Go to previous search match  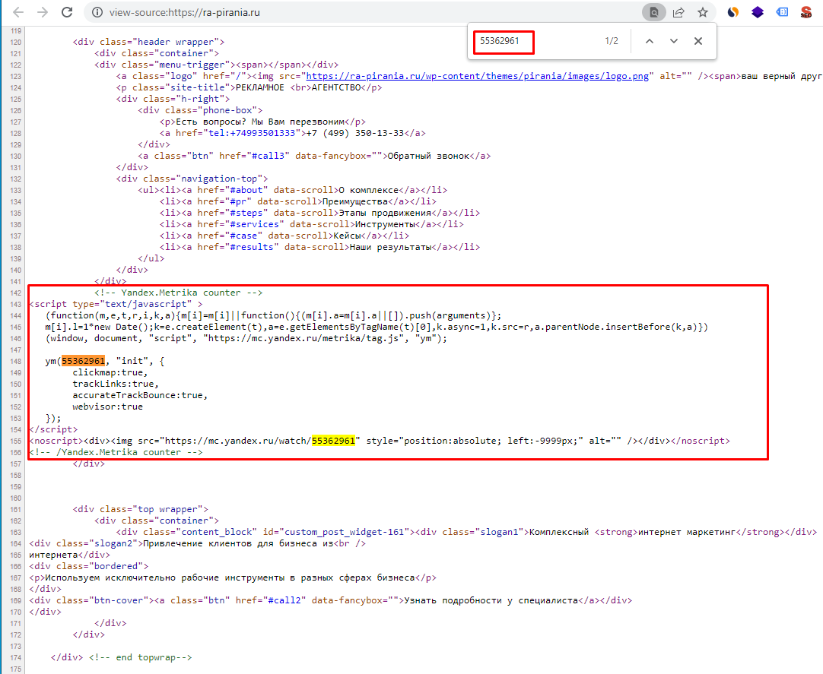pyautogui.click(x=650, y=41)
